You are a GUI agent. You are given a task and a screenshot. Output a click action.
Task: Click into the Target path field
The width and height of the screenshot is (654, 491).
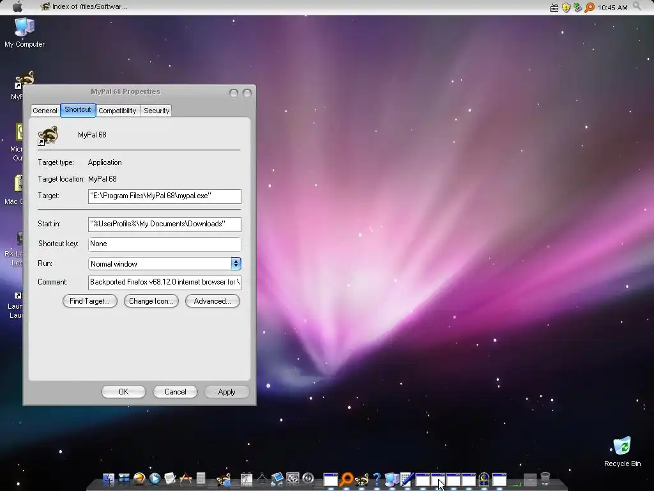(x=164, y=196)
